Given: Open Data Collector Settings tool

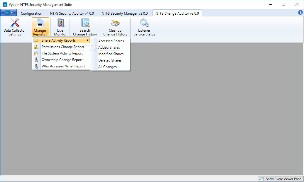Looking at the screenshot, I should (x=15, y=27).
